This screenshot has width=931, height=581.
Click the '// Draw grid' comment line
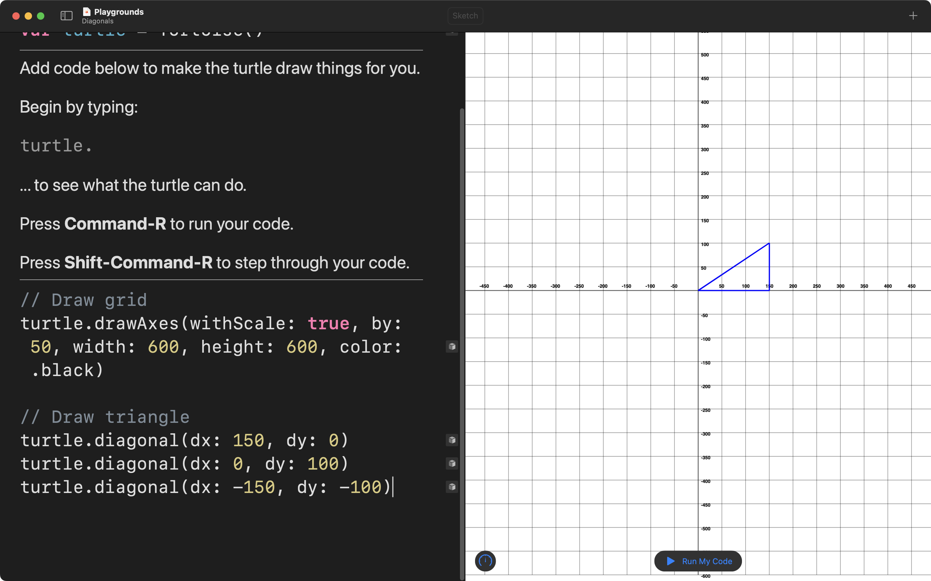click(x=84, y=300)
